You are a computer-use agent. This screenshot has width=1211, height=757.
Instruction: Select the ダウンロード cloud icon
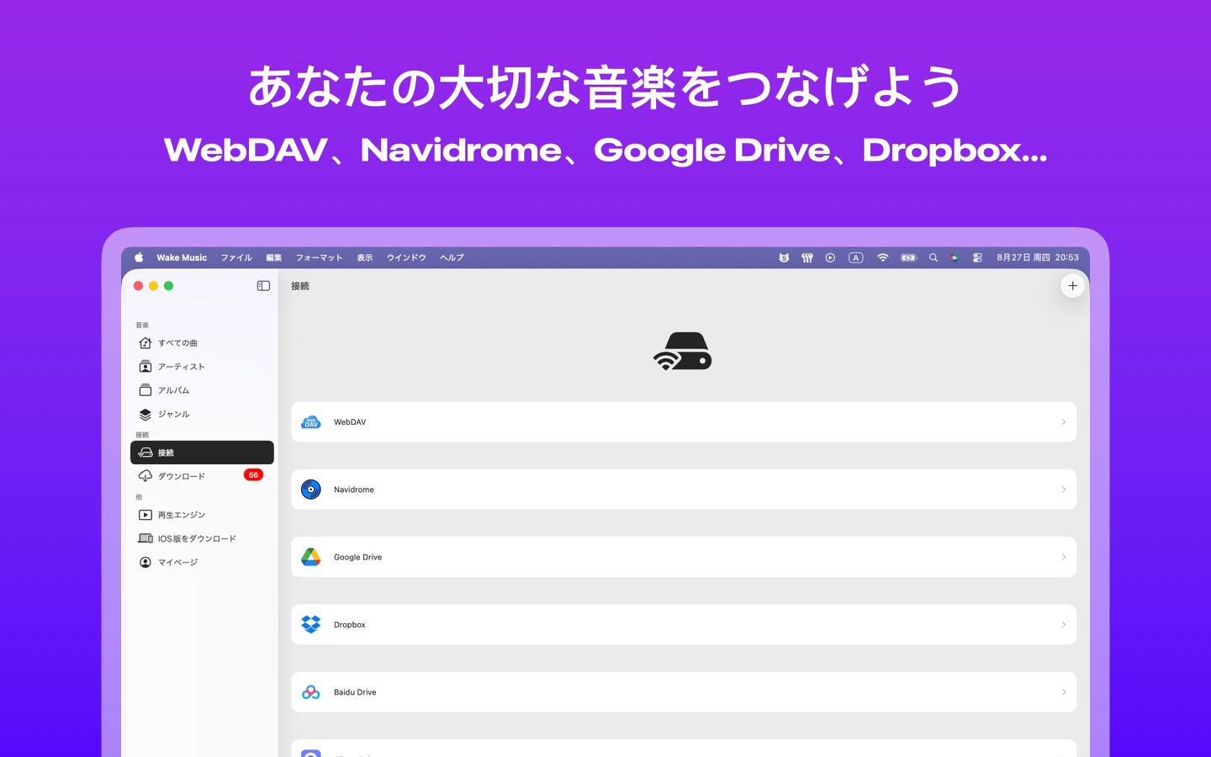point(145,476)
